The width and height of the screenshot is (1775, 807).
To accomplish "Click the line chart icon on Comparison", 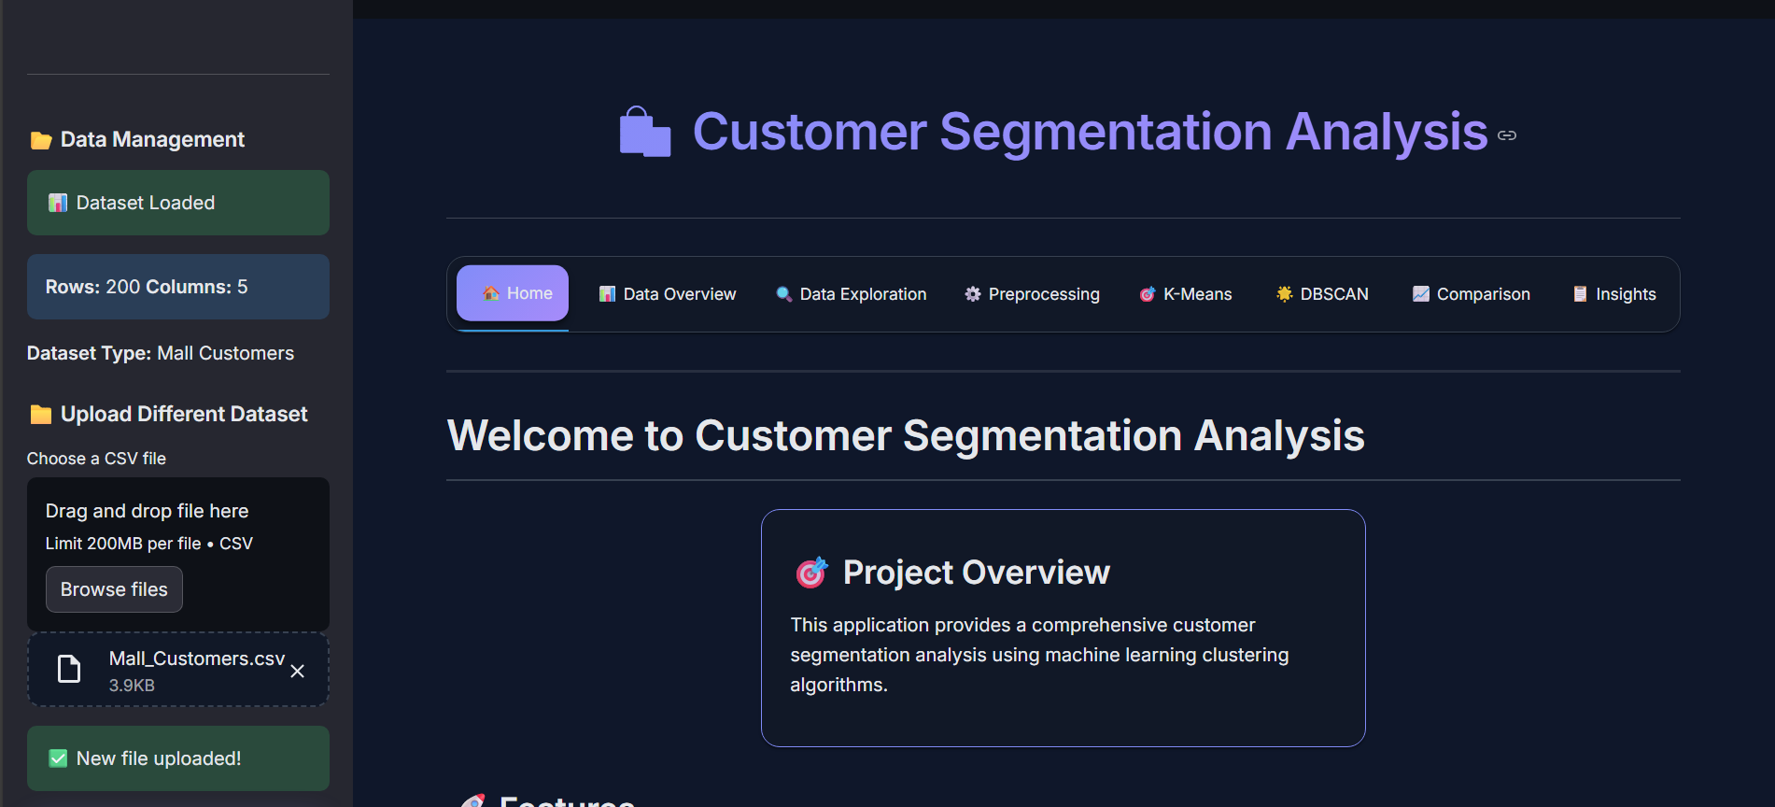I will point(1421,294).
